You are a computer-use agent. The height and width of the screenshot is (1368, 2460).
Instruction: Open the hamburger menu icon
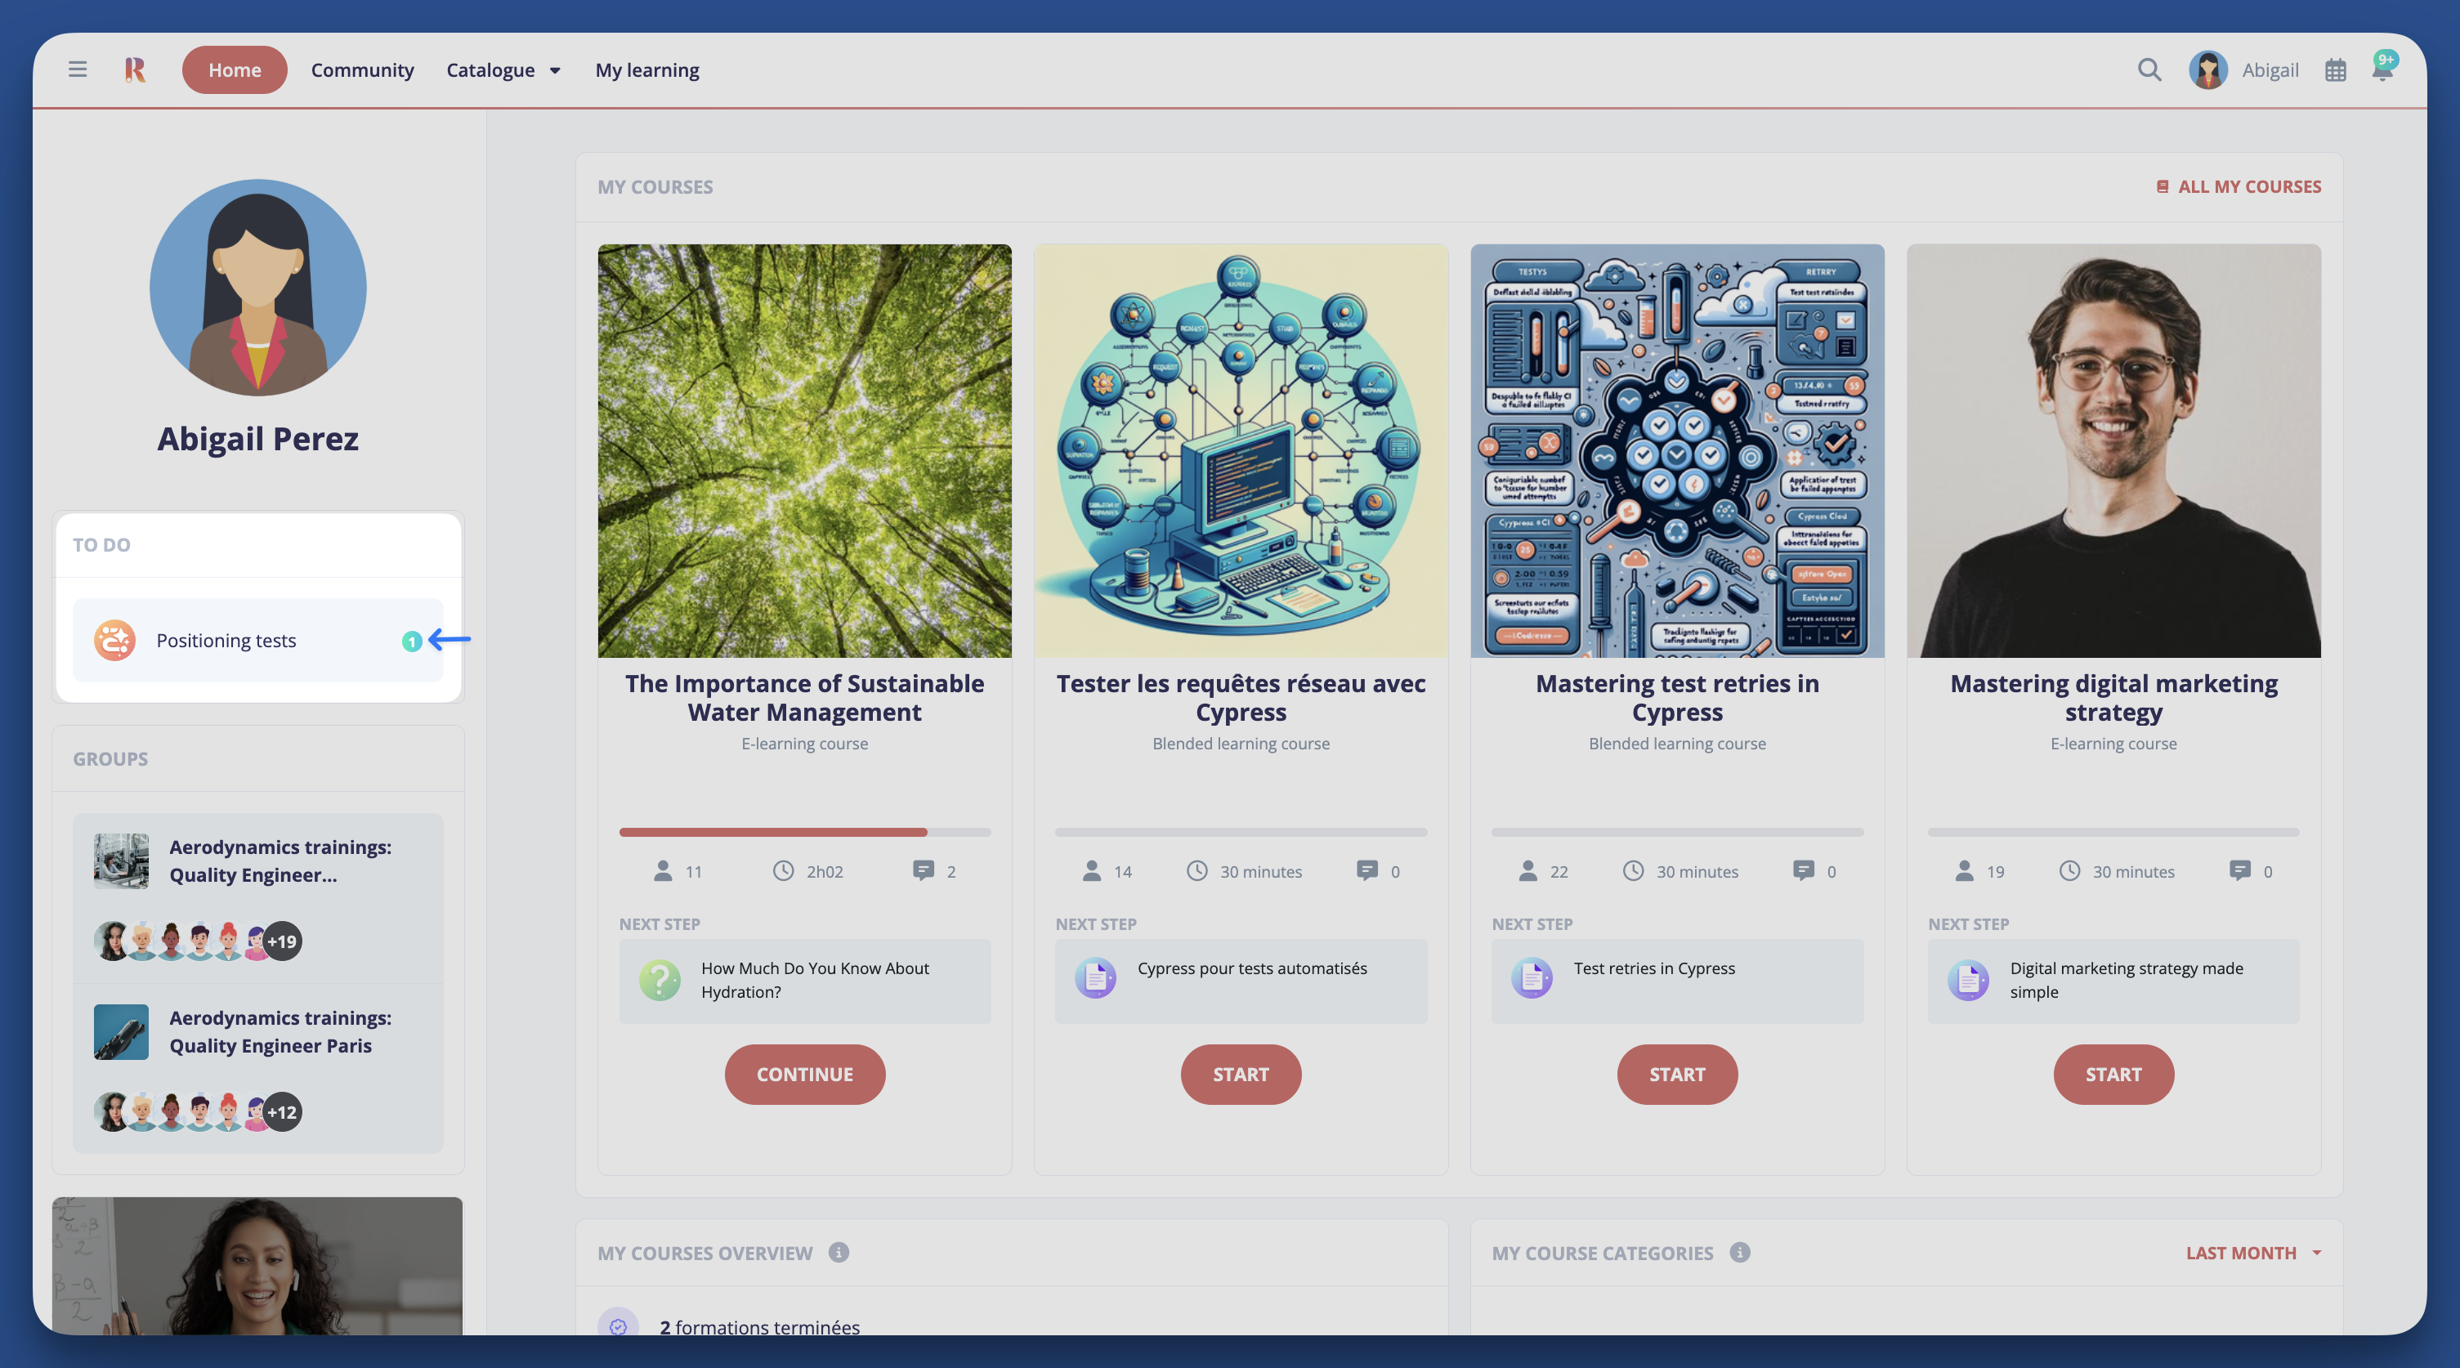(x=78, y=69)
